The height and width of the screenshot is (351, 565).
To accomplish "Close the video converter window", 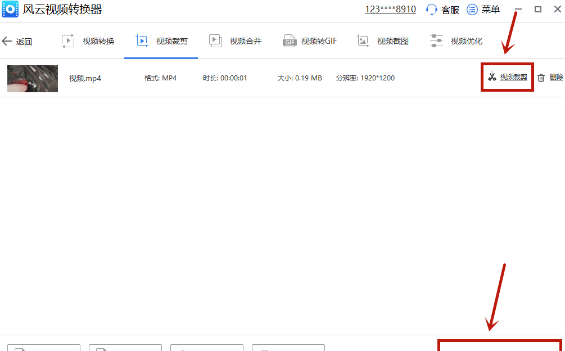I will click(x=557, y=10).
